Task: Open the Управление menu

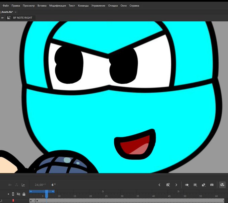Action: coord(98,6)
